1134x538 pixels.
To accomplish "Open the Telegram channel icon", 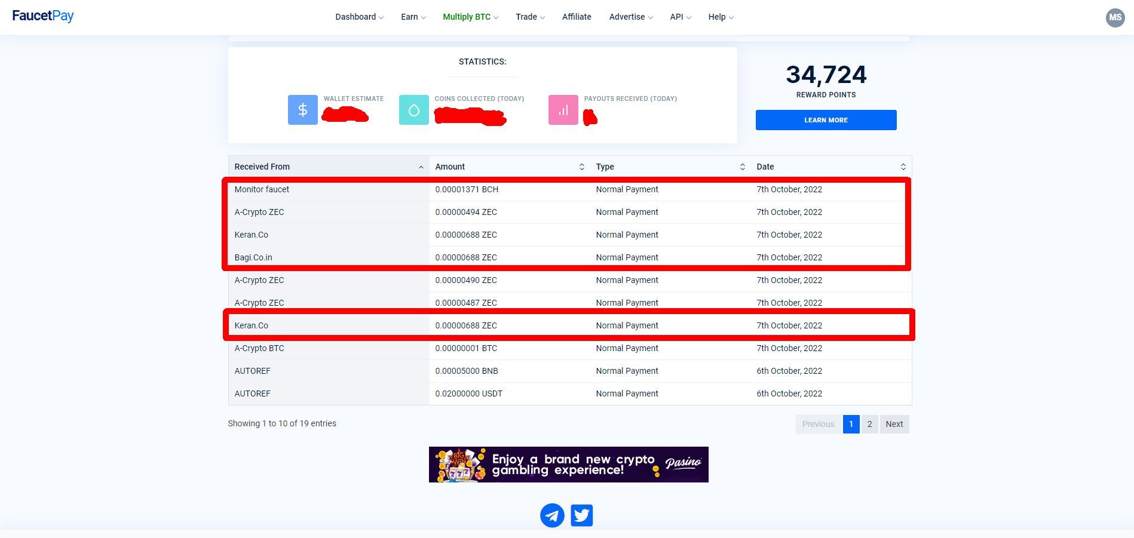I will 552,515.
